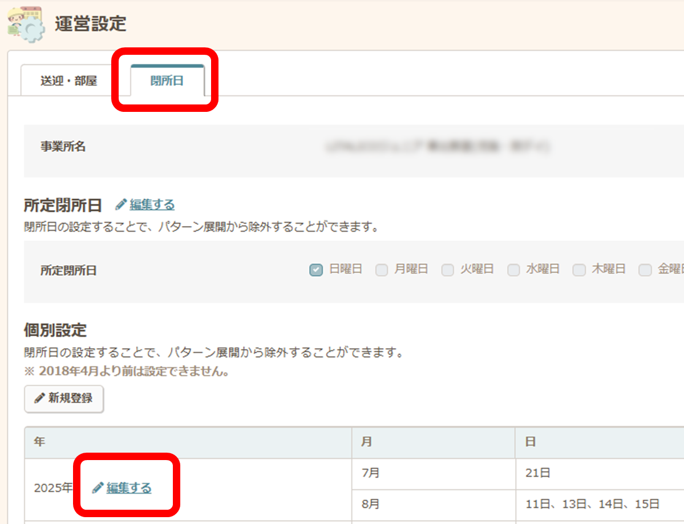Click pencil icon beside 所定閉所日 heading
Image resolution: width=684 pixels, height=524 pixels.
pos(120,204)
